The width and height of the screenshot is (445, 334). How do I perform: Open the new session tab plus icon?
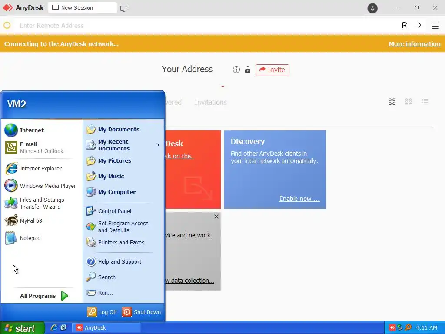click(x=124, y=8)
